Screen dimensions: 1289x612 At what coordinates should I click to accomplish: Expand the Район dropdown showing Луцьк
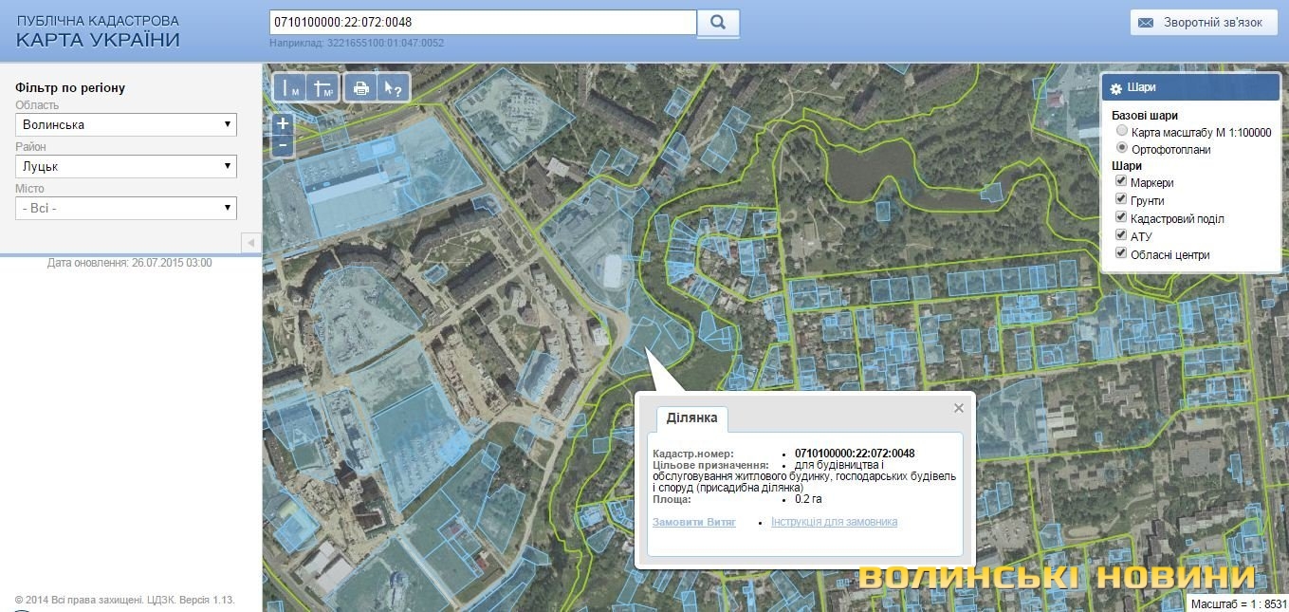point(126,166)
